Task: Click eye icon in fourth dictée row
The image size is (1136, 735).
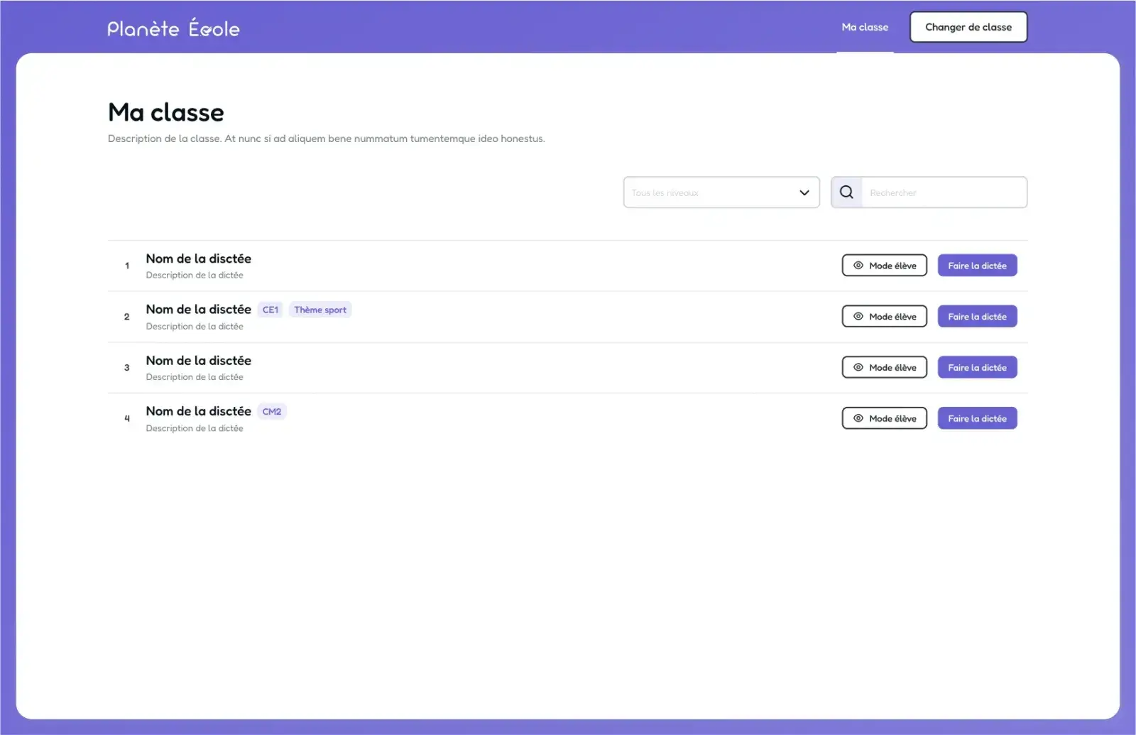Action: 858,419
